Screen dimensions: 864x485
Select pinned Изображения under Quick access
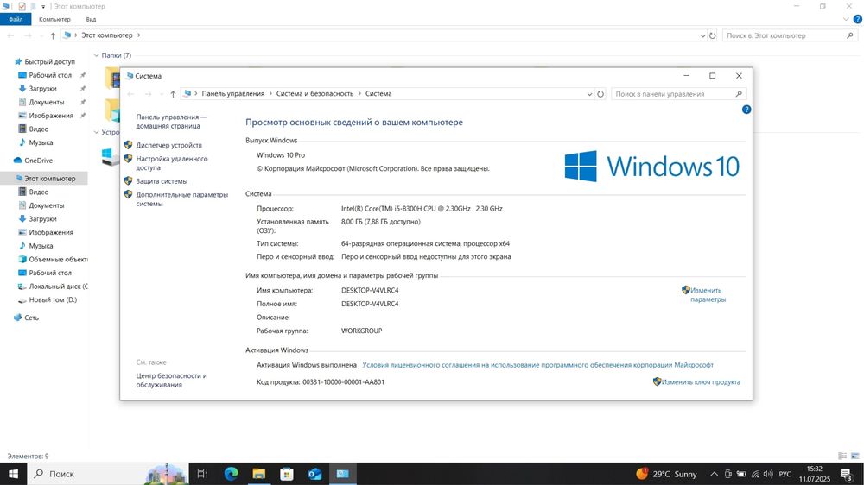(51, 116)
